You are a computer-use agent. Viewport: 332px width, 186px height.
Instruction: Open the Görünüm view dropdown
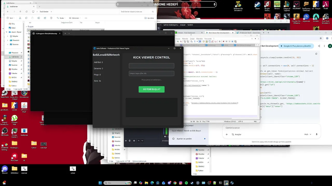(75, 18)
